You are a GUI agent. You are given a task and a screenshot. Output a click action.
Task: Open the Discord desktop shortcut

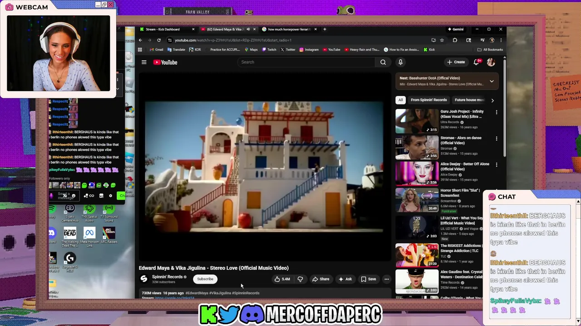click(x=52, y=236)
